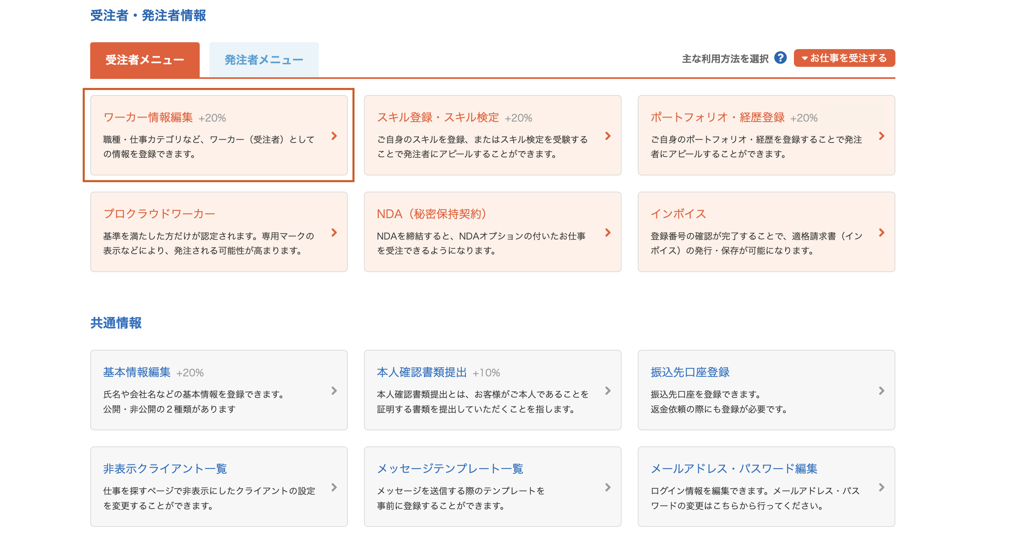This screenshot has width=1021, height=541.
Task: Click the +20% badge beside 基本情報編集
Action: coord(190,373)
